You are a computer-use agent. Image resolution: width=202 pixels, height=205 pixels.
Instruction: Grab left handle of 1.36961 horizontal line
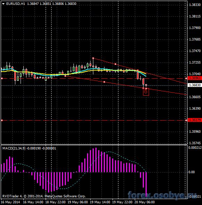click(2, 79)
